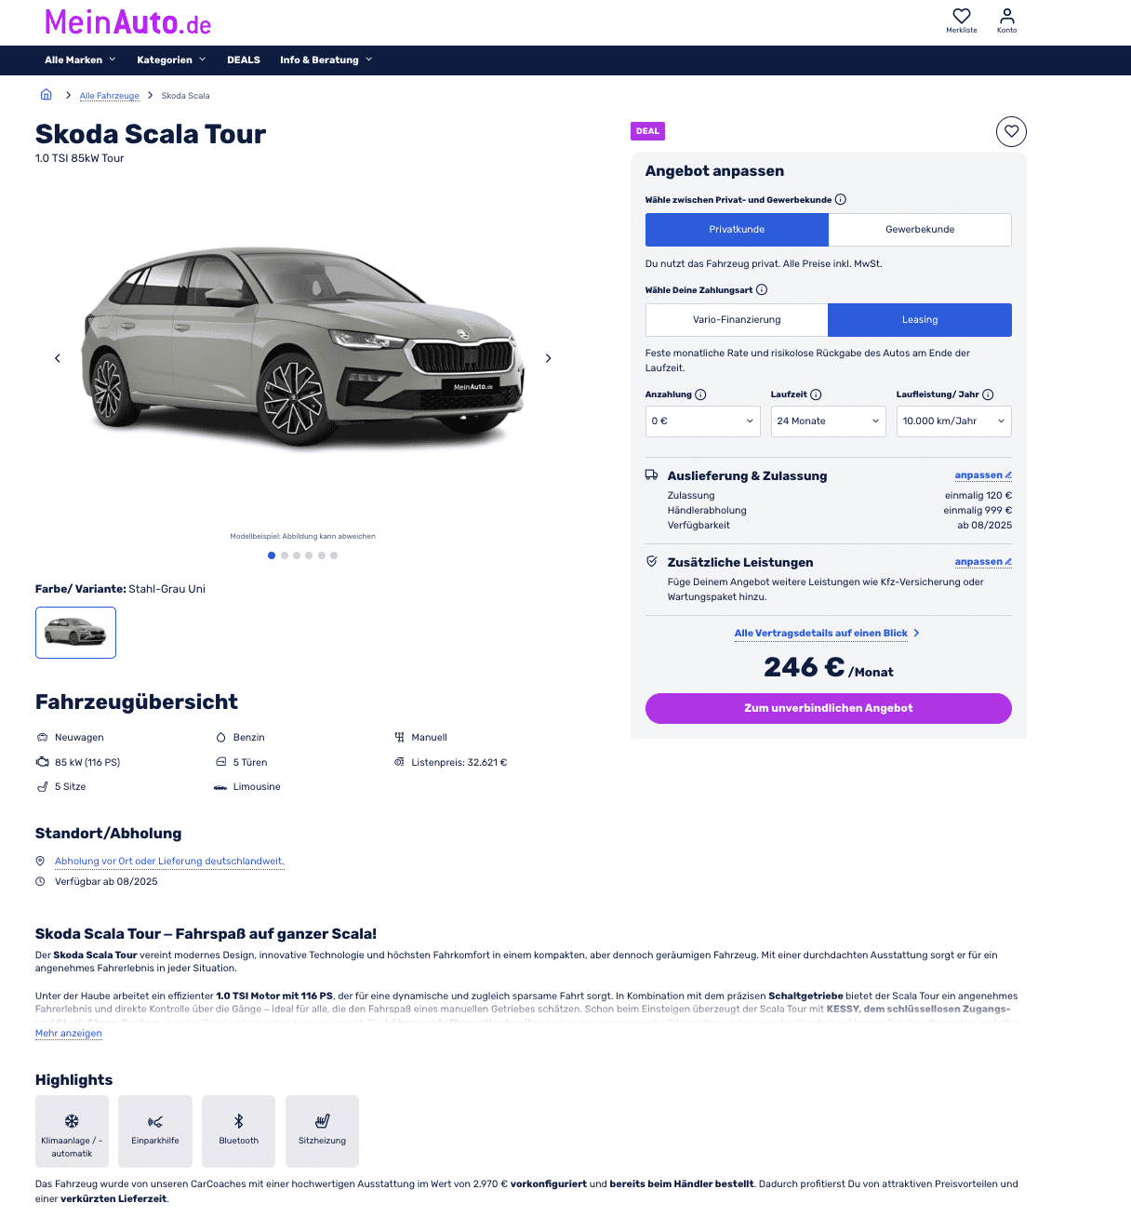This screenshot has height=1230, width=1131.
Task: Show previous car image with left arrow
Action: pyautogui.click(x=58, y=358)
